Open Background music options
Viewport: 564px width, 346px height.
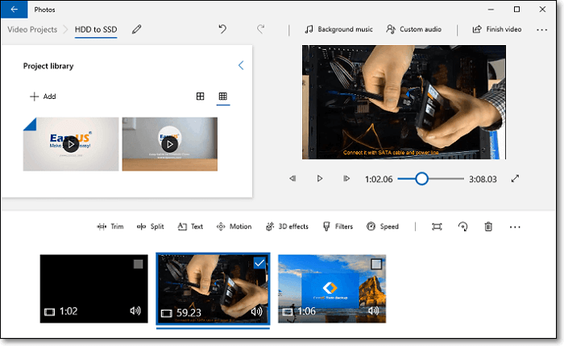[x=338, y=30]
